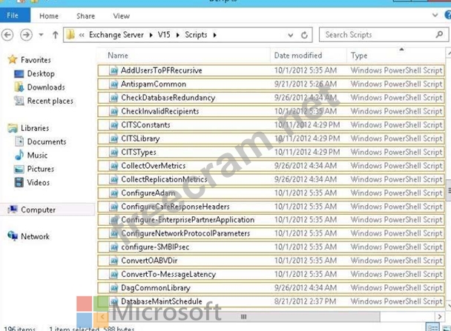Image resolution: width=451 pixels, height=331 pixels.
Task: Open the Music library
Action: (x=37, y=156)
